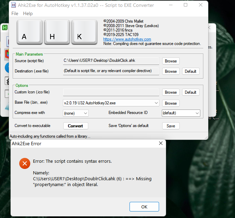Minimize the Ahk2Exe window

point(171,5)
